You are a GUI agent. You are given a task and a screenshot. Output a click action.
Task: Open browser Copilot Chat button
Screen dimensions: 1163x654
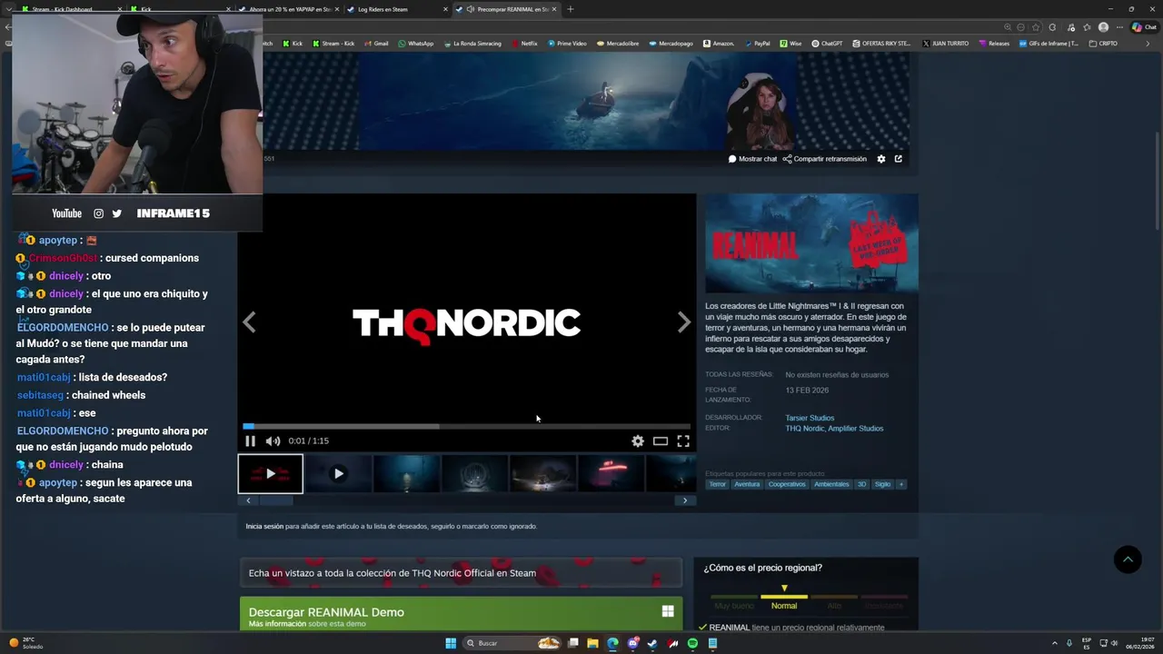click(1143, 27)
